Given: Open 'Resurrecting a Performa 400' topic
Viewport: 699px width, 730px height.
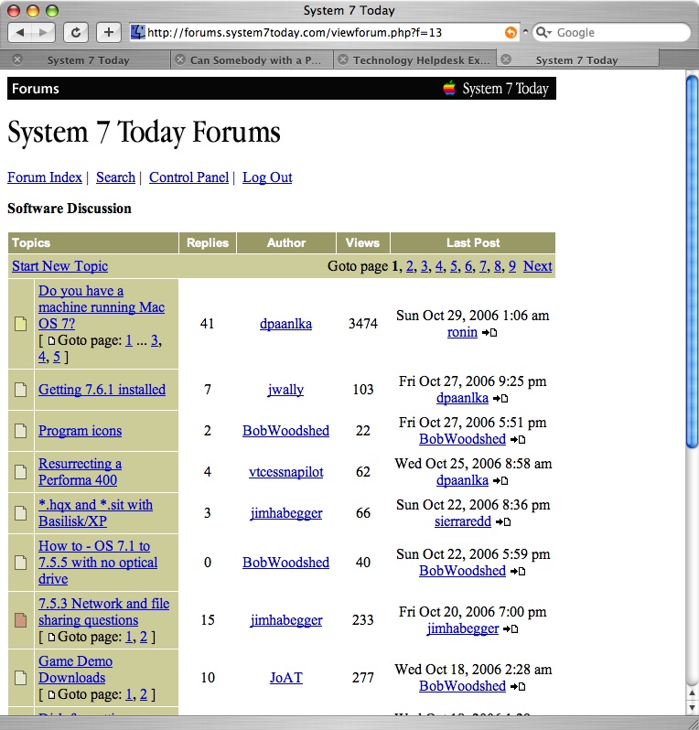Looking at the screenshot, I should click(x=81, y=472).
